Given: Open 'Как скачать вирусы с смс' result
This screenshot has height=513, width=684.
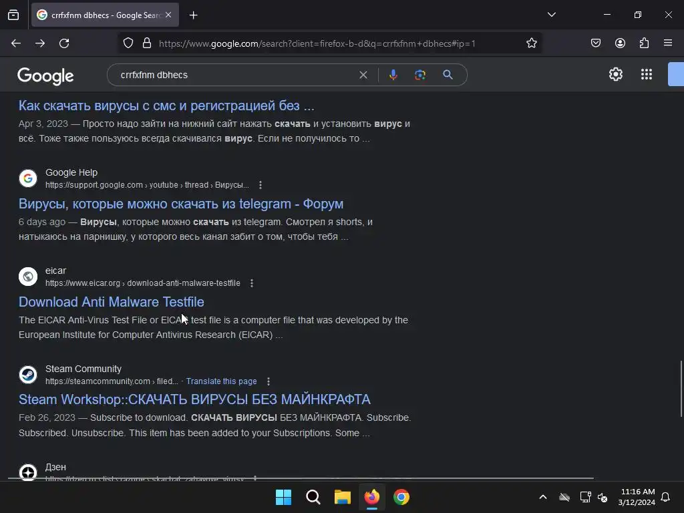Looking at the screenshot, I should (166, 106).
